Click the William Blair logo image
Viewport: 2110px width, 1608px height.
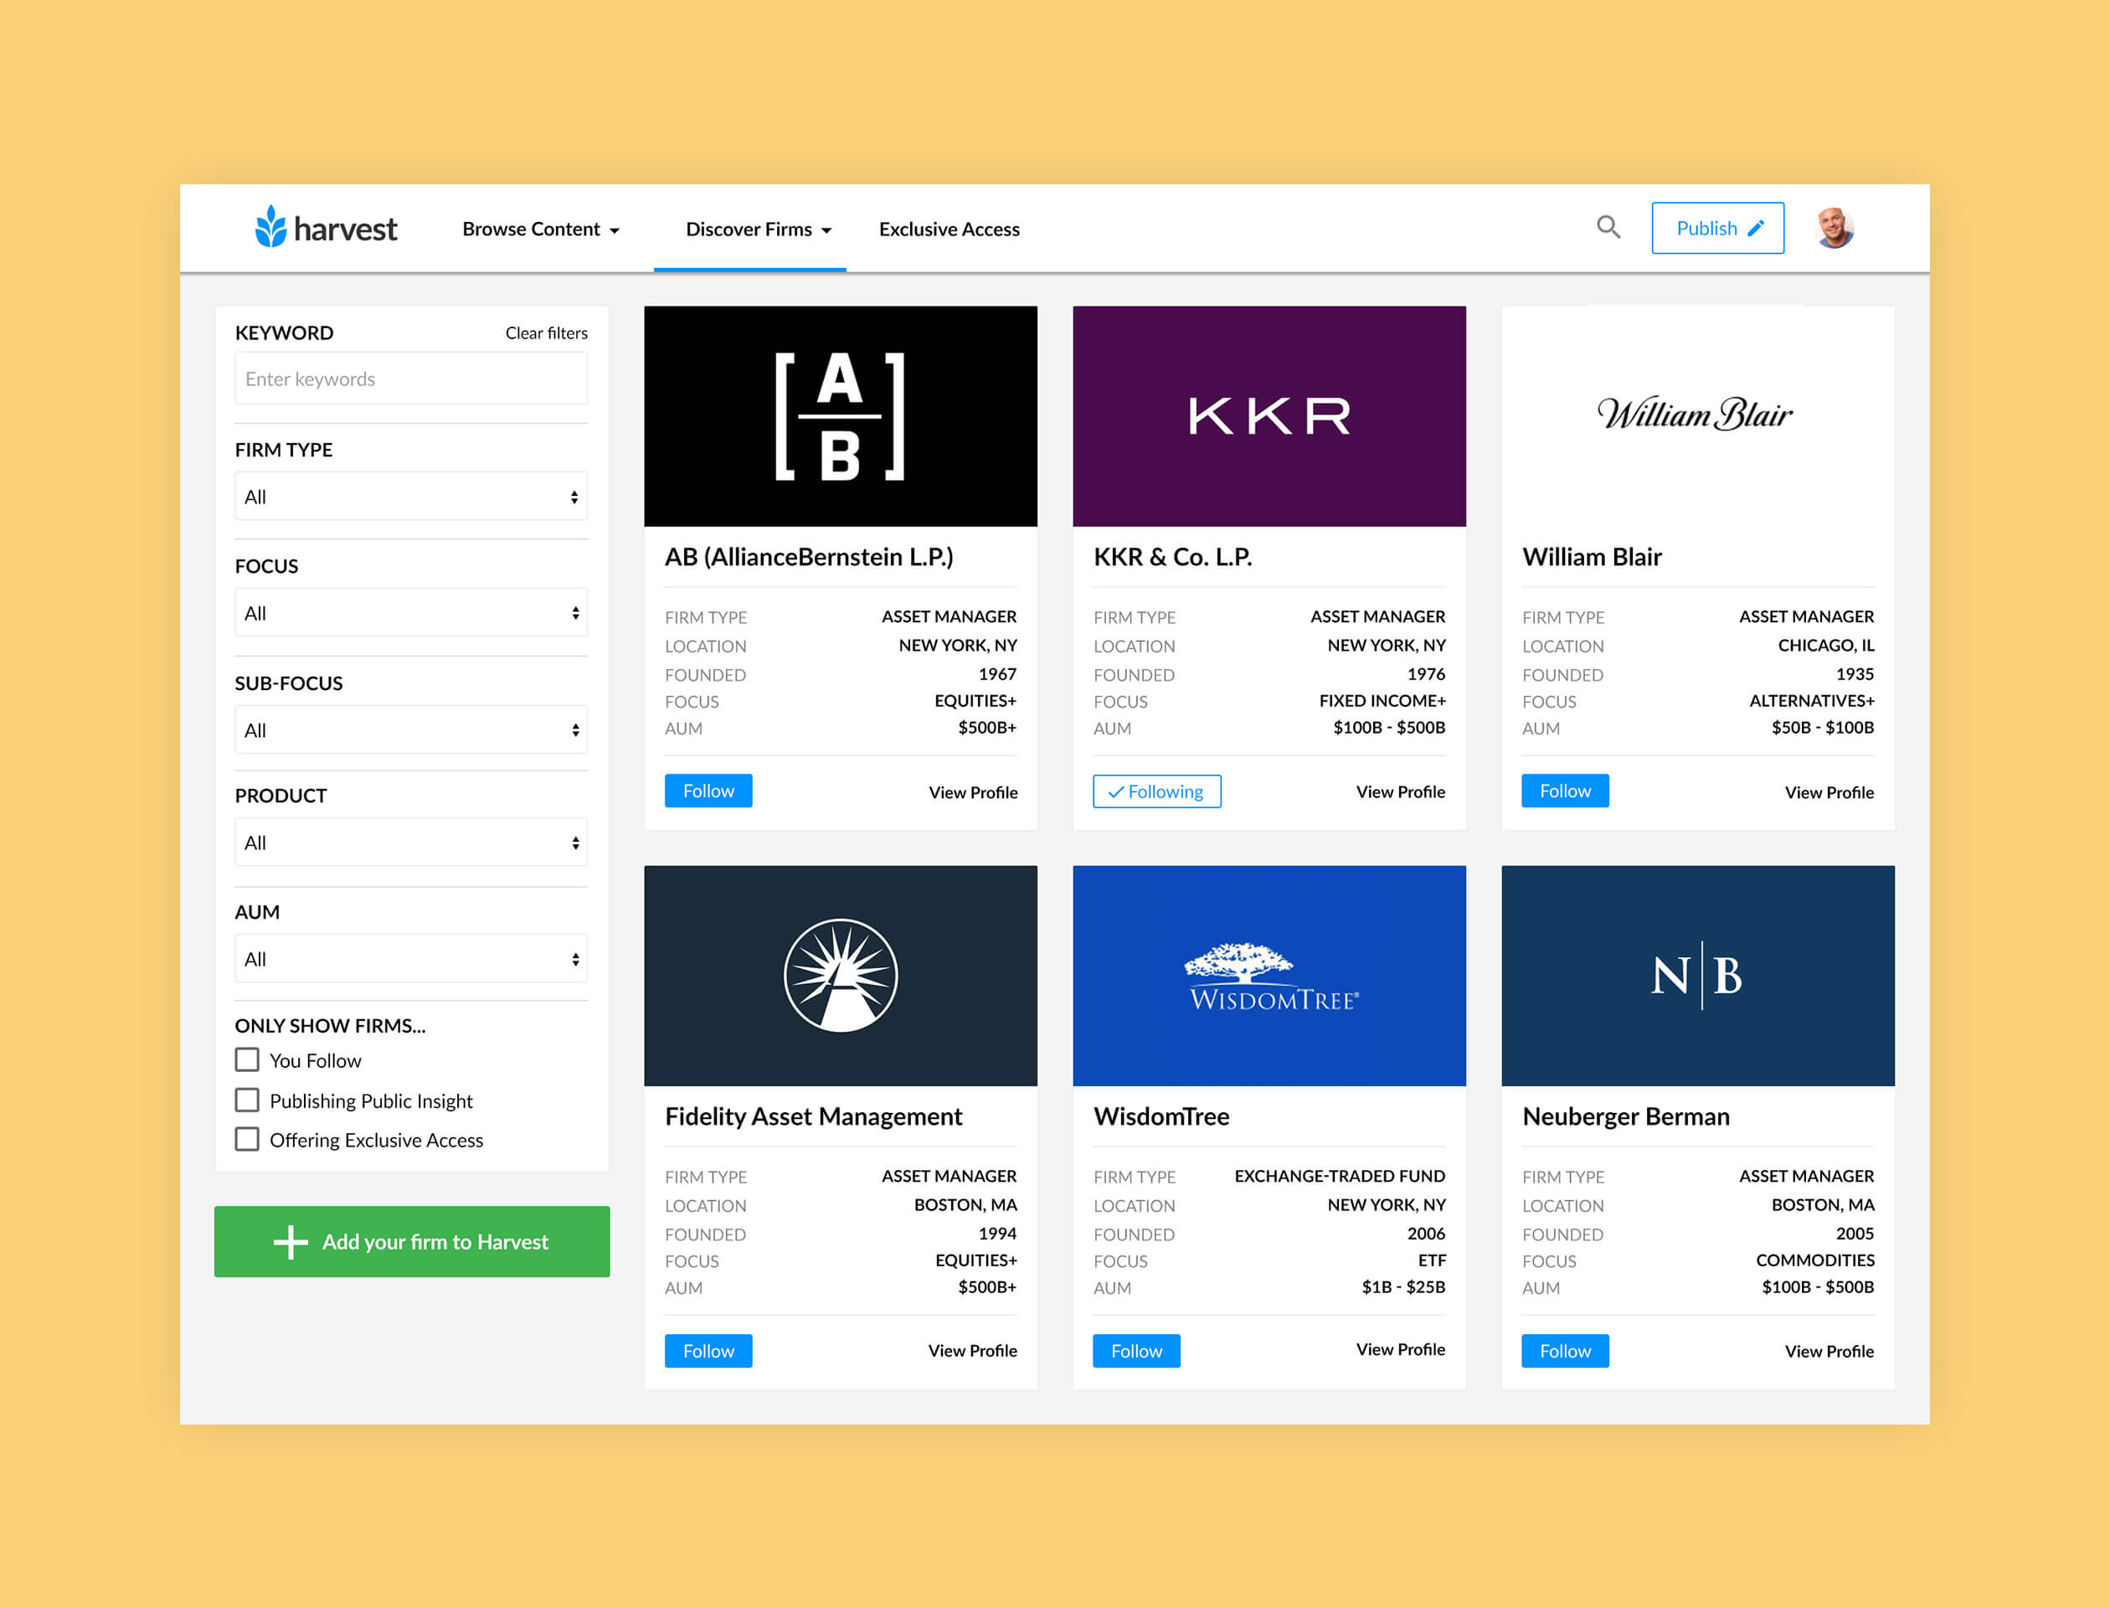1697,416
